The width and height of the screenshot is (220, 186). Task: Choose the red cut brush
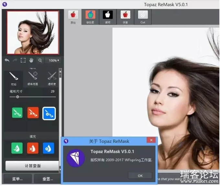tap(33, 113)
